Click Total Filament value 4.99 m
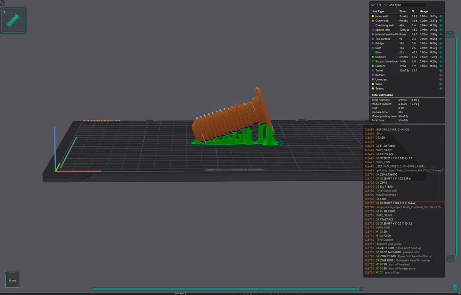Screen dimensions: 461x295 coord(402,100)
